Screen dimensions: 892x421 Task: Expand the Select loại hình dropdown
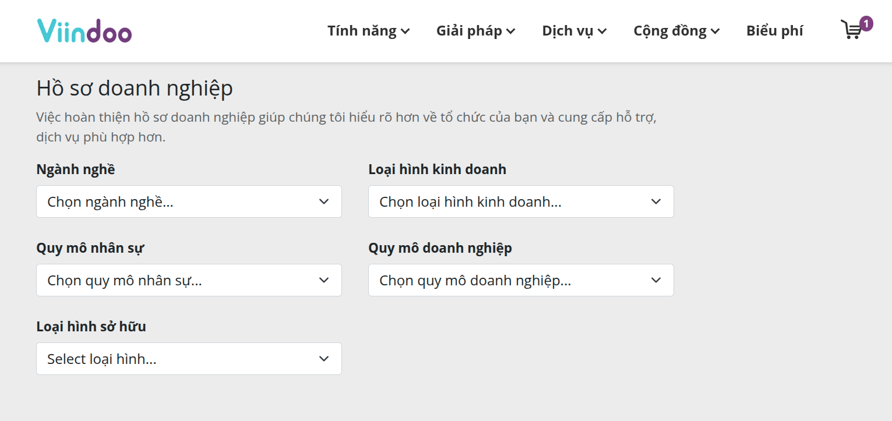(189, 359)
